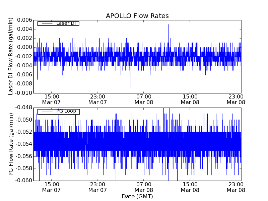Viewport: 268px width, 201px height.
Task: Click the blue line sample in Laser DI legend
Action: [46, 23]
